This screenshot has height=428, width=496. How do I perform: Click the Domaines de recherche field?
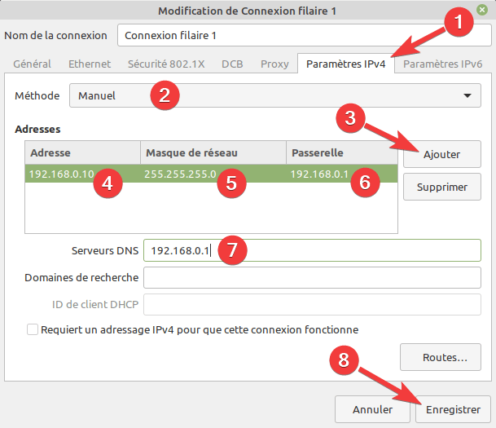click(312, 278)
